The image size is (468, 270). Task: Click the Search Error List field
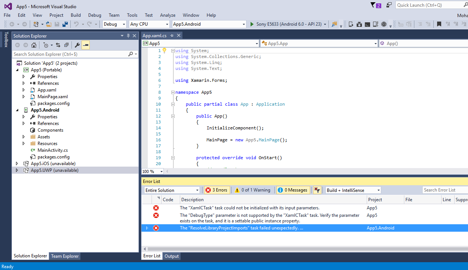(445, 190)
